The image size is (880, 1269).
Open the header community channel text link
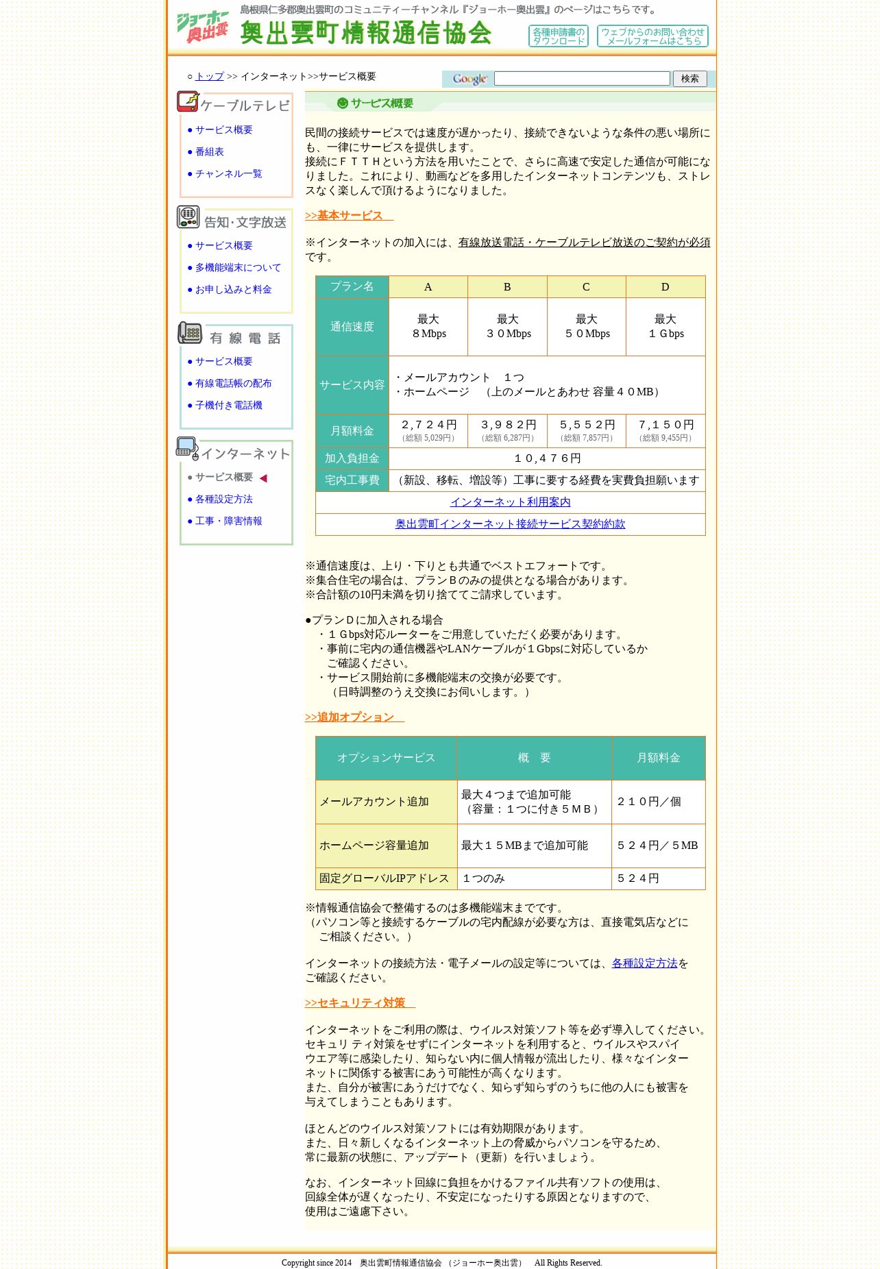tap(449, 10)
